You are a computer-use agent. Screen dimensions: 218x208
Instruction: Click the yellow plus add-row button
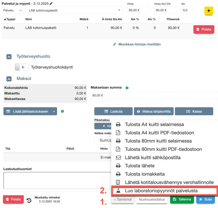[x=209, y=11]
